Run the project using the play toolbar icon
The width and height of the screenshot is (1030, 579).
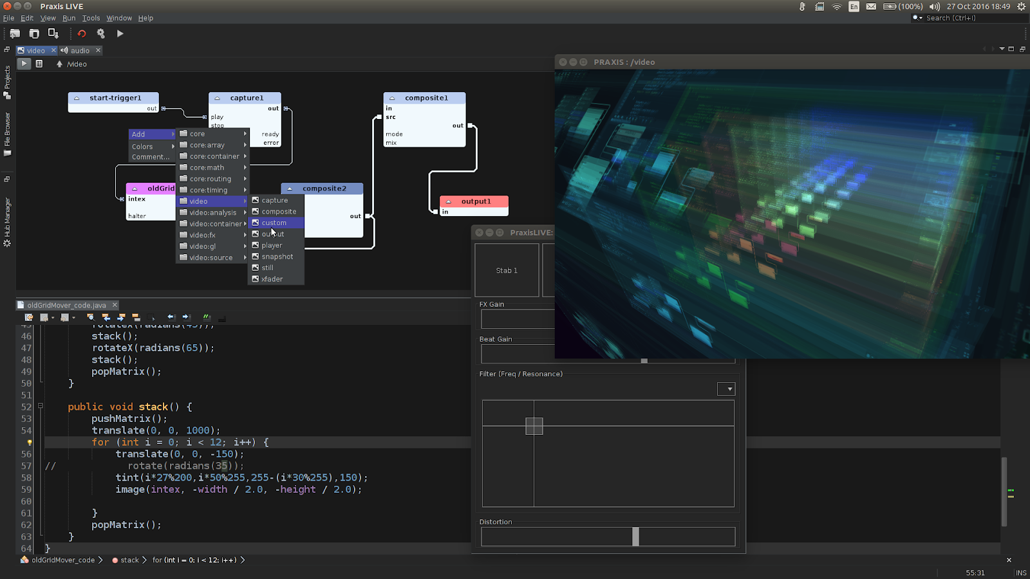(120, 33)
